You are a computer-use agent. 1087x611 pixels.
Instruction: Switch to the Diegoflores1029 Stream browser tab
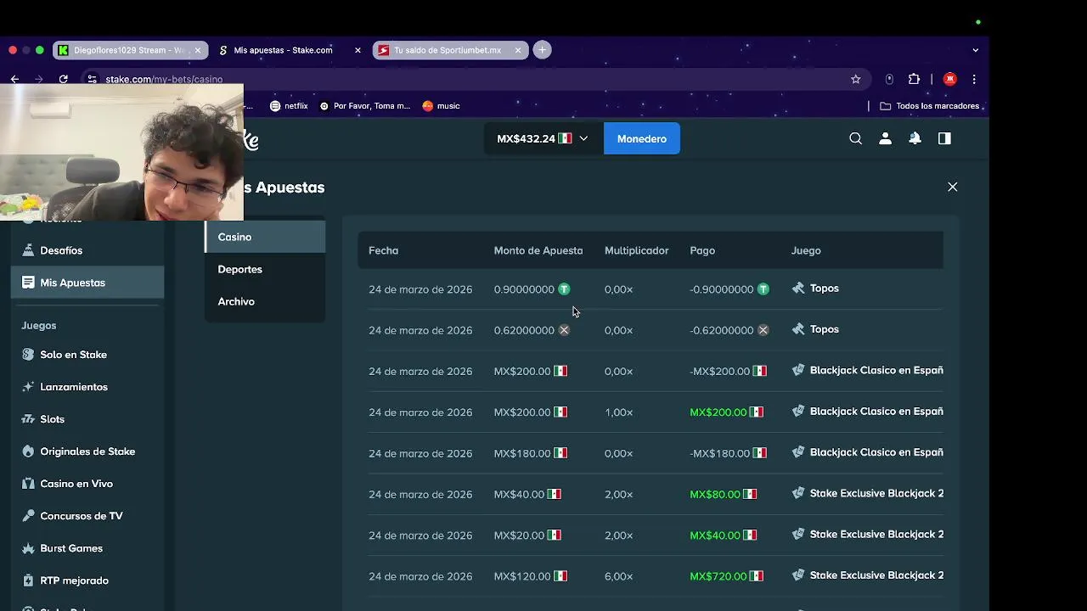129,50
